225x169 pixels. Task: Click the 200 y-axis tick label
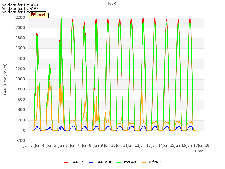pyautogui.click(x=21, y=120)
